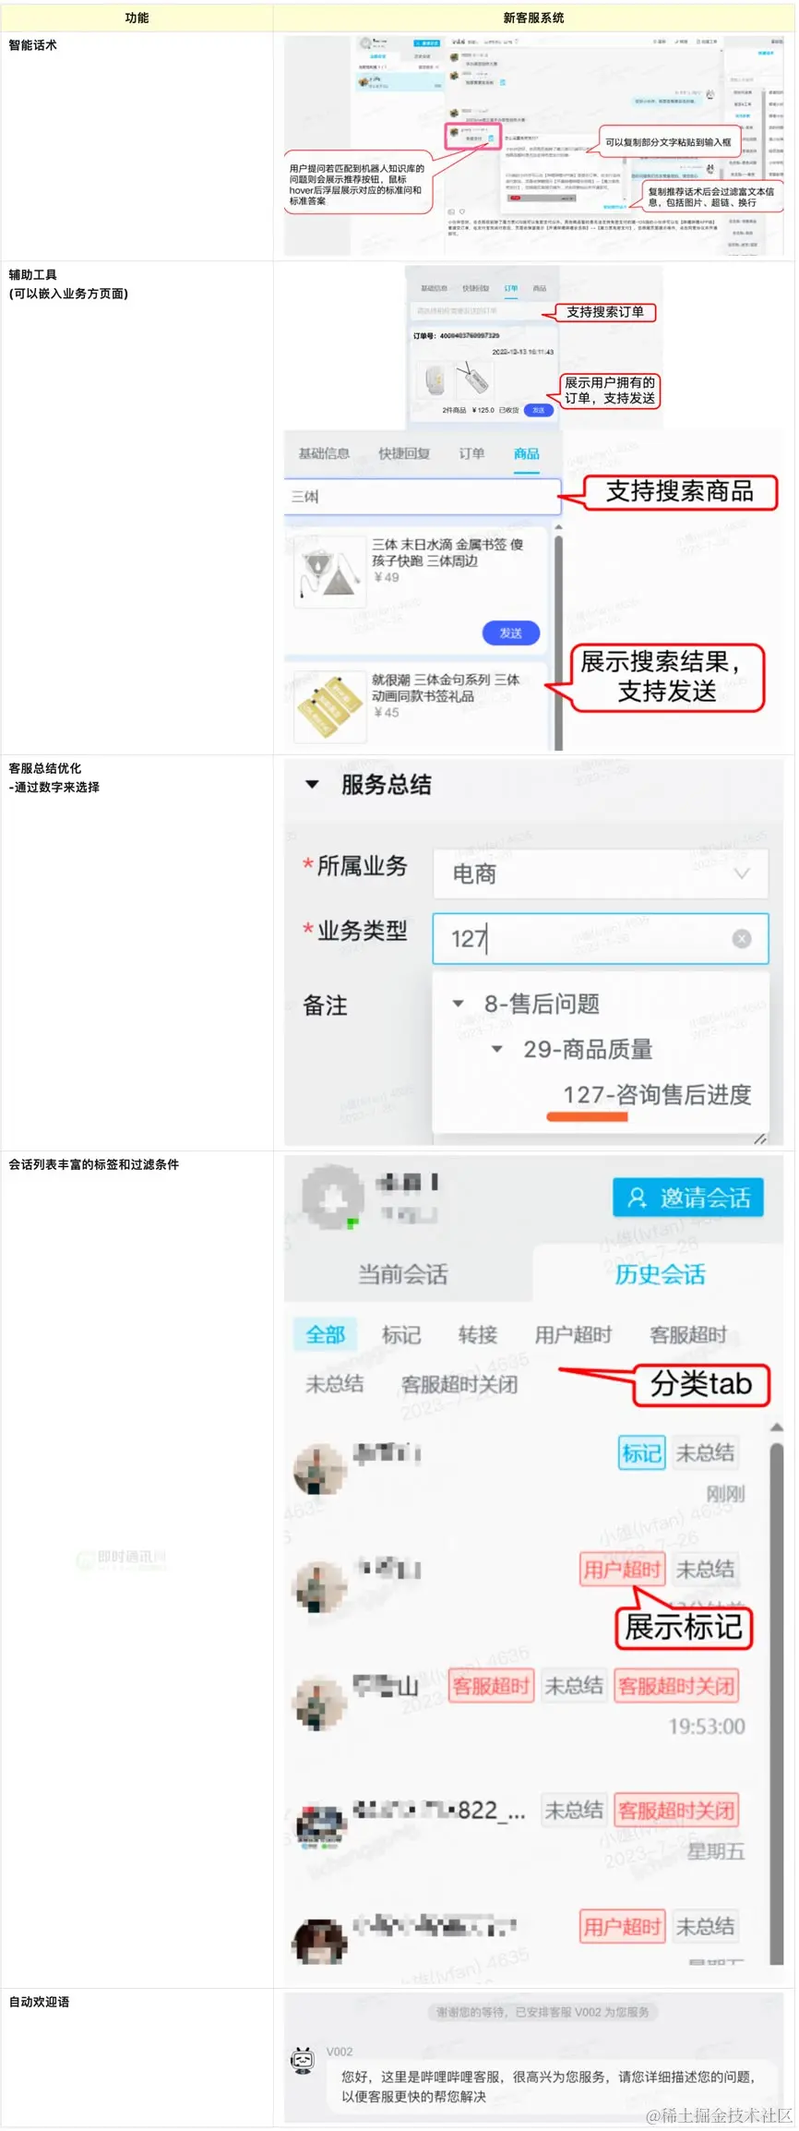Select the 用户超时 filter tab
This screenshot has height=2131, width=799.
click(x=573, y=1335)
